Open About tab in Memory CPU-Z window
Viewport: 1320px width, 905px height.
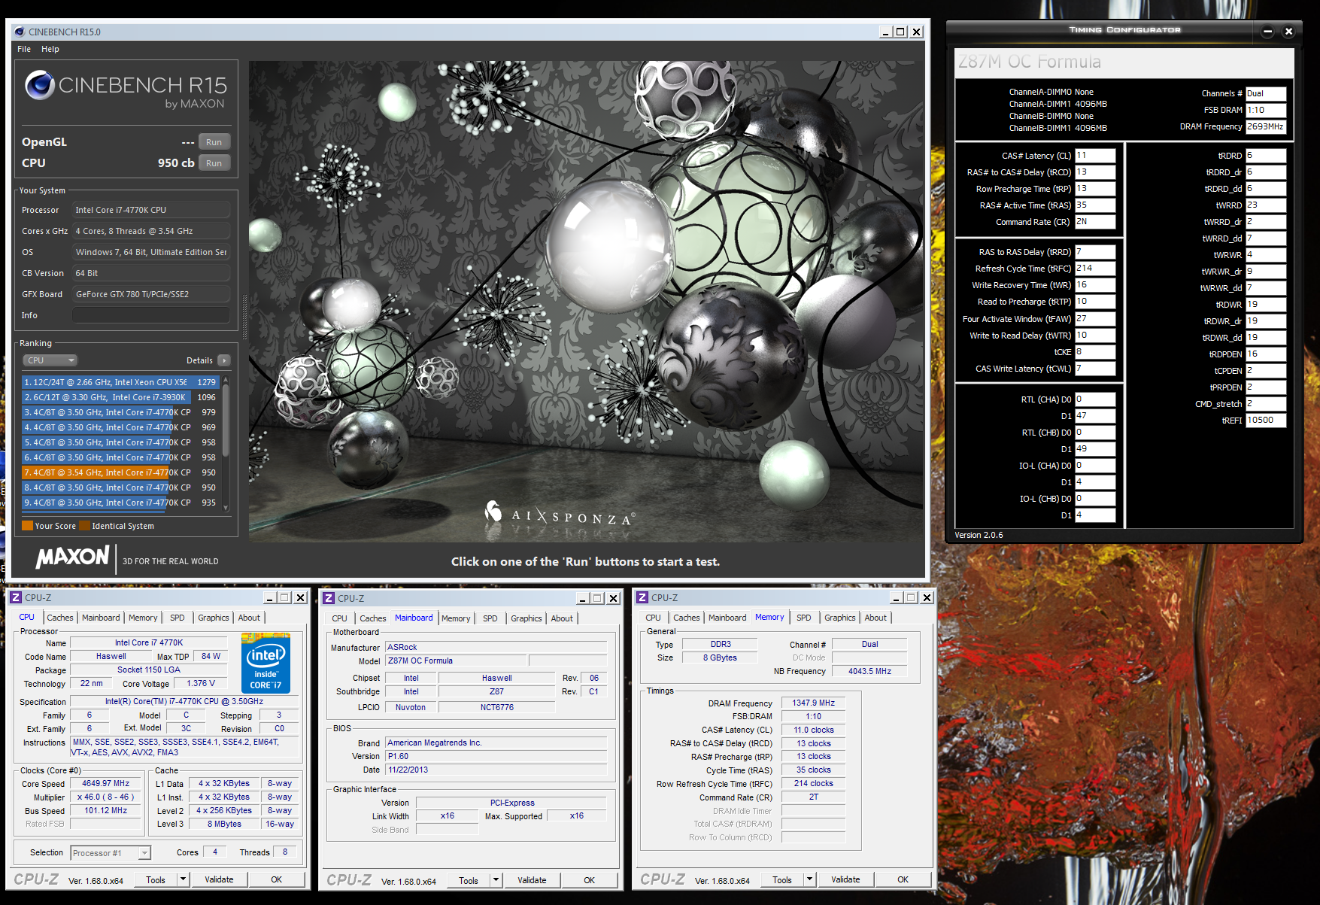(x=875, y=618)
